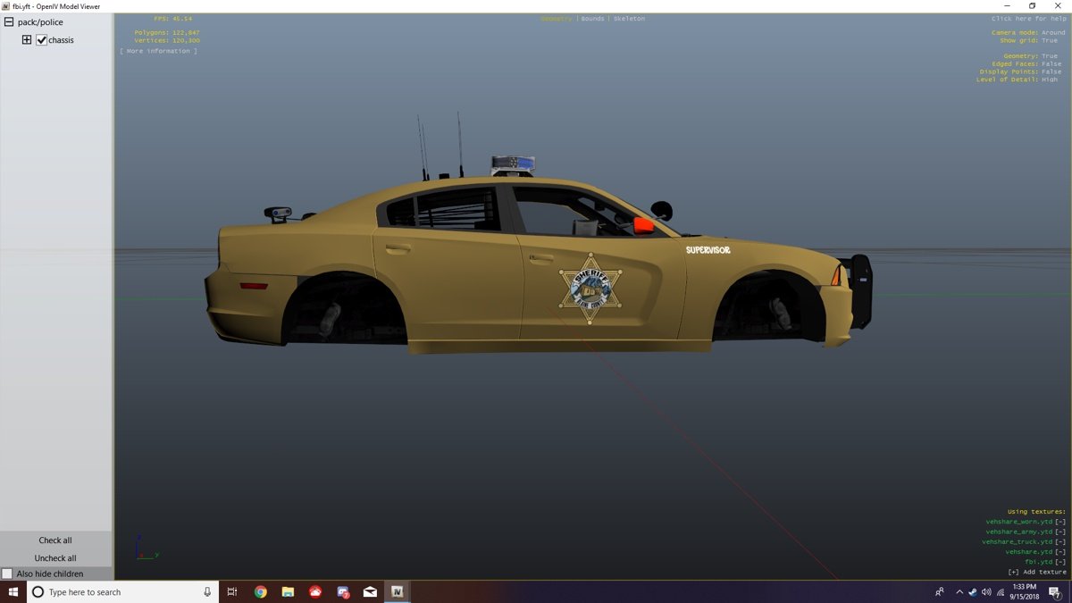Switch to the Bounds view tab

[592, 19]
